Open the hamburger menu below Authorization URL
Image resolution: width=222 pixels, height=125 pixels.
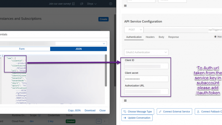pyautogui.click(x=125, y=101)
